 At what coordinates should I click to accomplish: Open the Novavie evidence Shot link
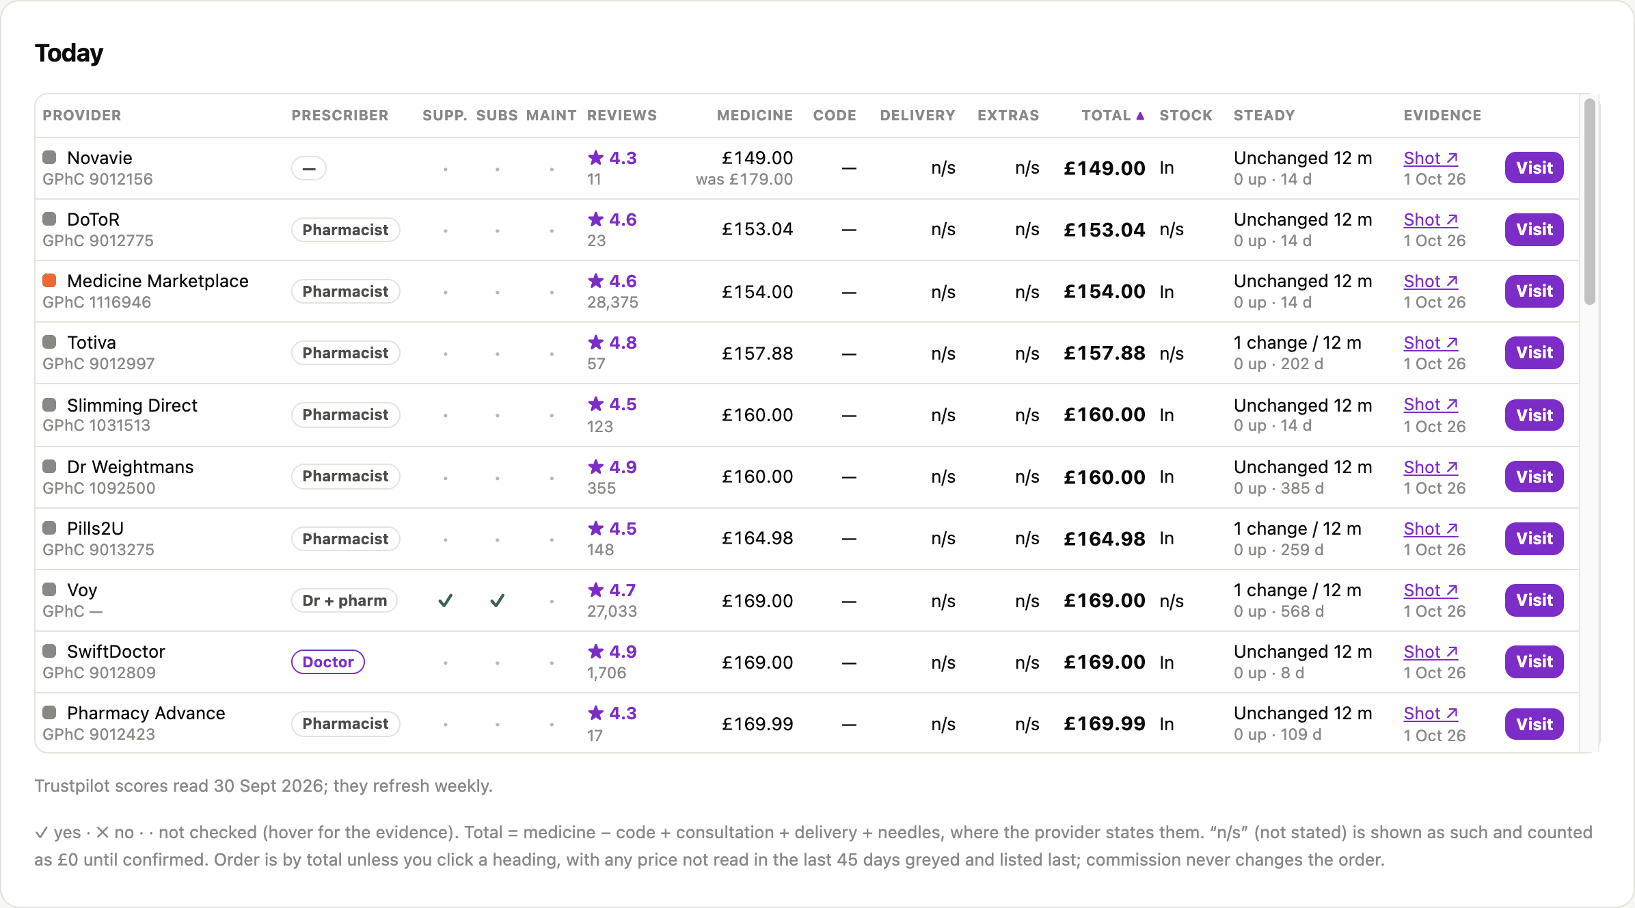[x=1431, y=158]
